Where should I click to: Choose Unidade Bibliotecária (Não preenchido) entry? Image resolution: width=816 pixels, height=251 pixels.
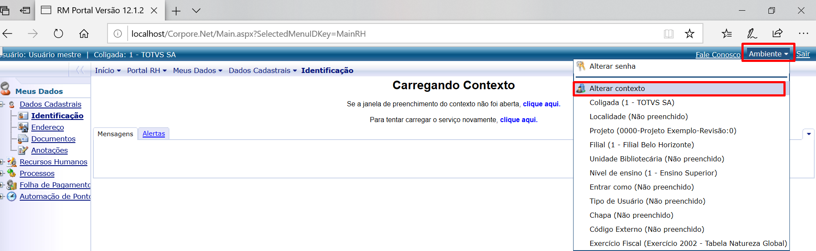click(x=681, y=159)
